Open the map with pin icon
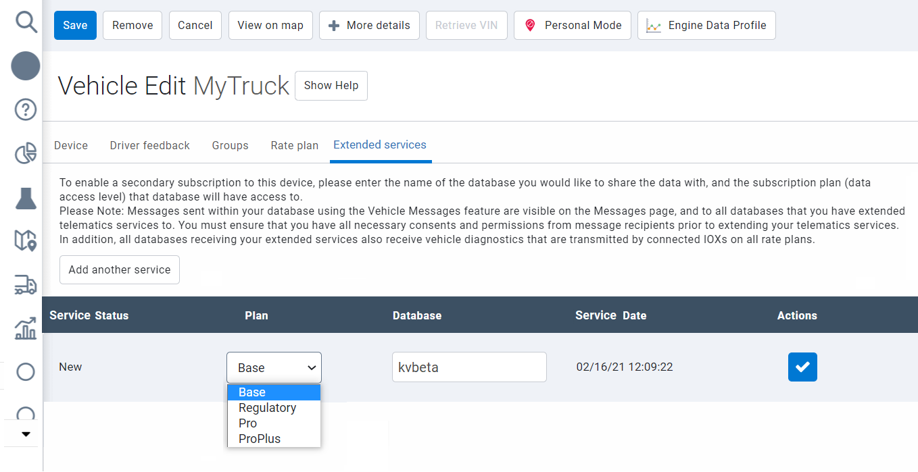The image size is (918, 472). coord(25,240)
